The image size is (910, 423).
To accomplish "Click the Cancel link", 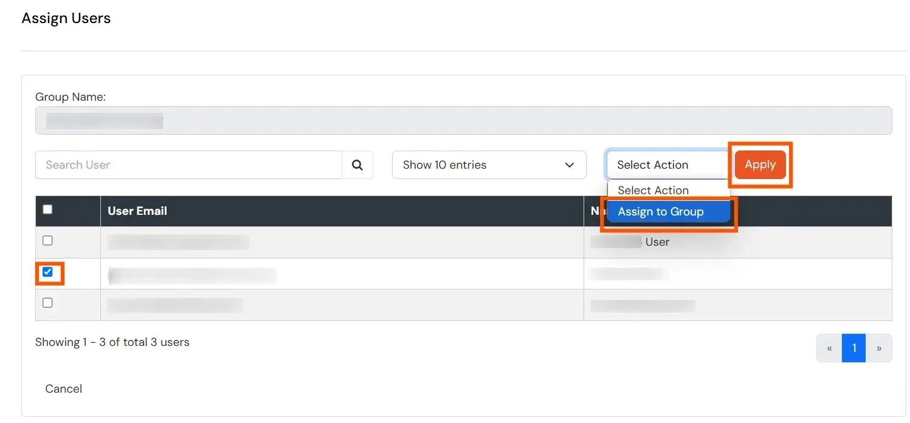I will click(x=63, y=388).
